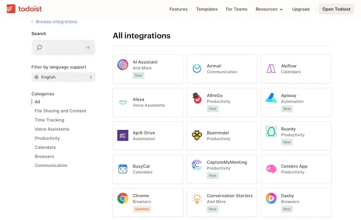361x220 pixels.
Task: Expand the Resources menu
Action: (269, 9)
